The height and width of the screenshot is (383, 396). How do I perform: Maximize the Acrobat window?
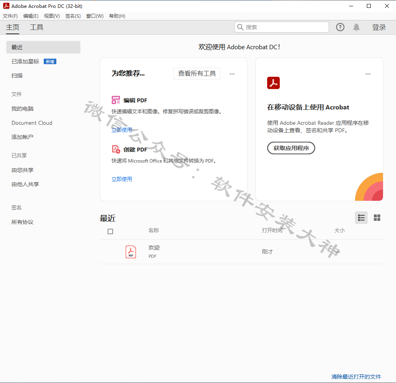pyautogui.click(x=369, y=6)
